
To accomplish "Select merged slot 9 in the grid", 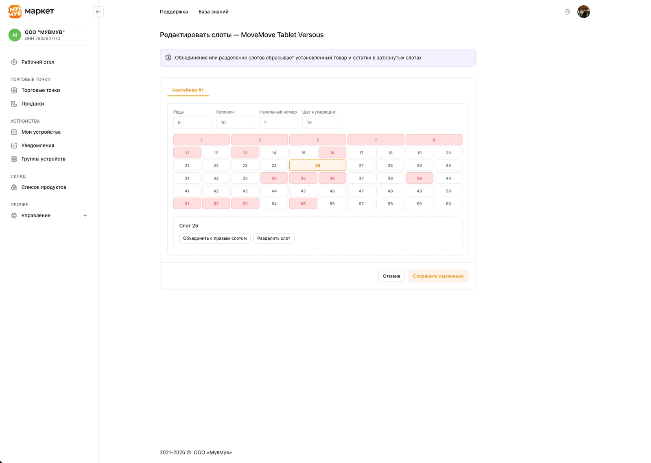I will pos(434,140).
